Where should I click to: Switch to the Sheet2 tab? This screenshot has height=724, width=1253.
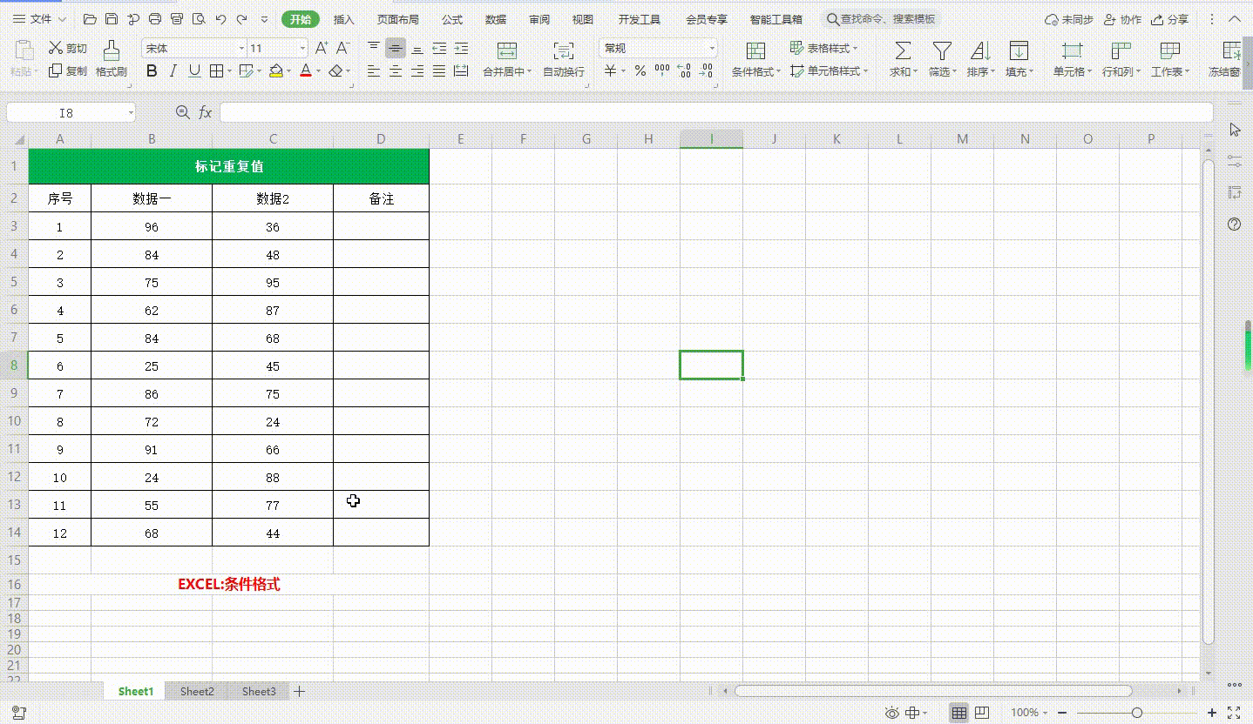pyautogui.click(x=197, y=691)
